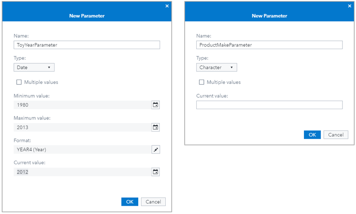Click pencil icon to edit Format
The image size is (356, 214).
coord(155,150)
